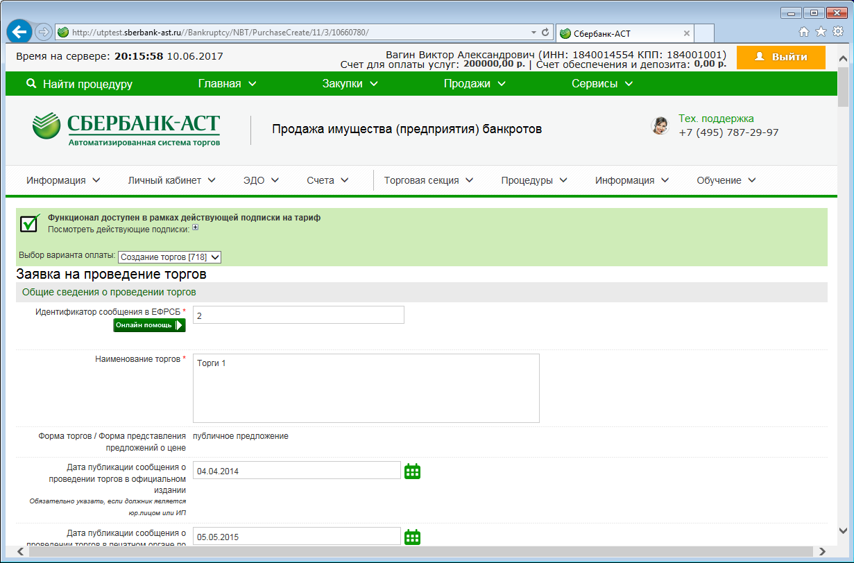Expand the Торговая секция menu
This screenshot has width=854, height=563.
(x=428, y=180)
